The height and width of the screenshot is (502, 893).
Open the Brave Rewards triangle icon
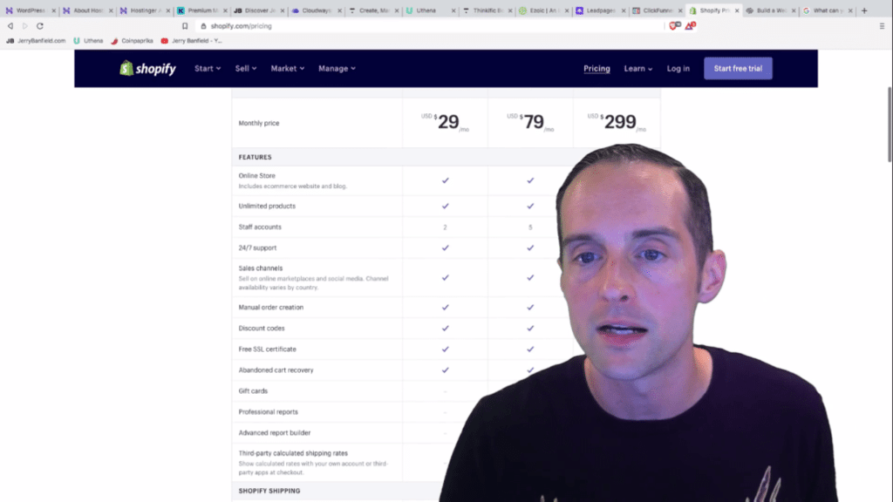pos(691,25)
